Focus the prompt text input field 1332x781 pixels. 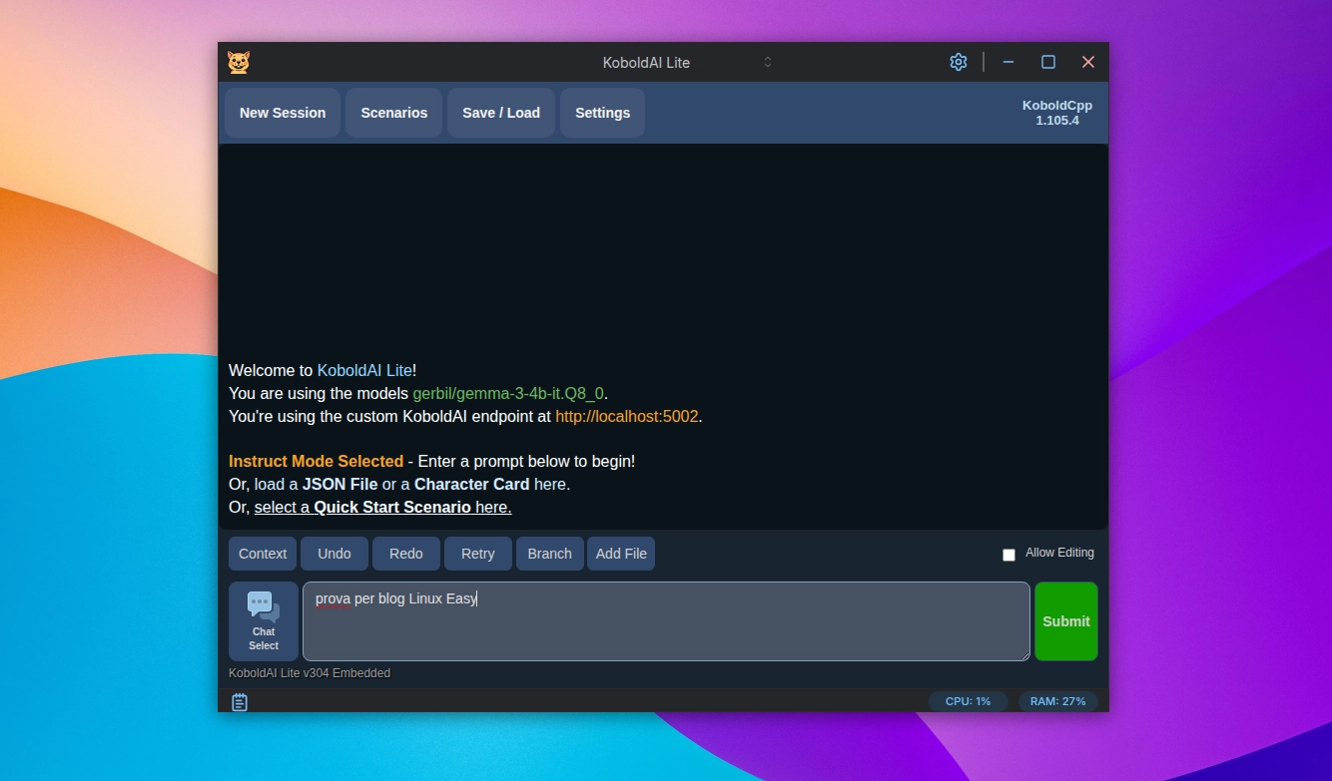(x=666, y=621)
